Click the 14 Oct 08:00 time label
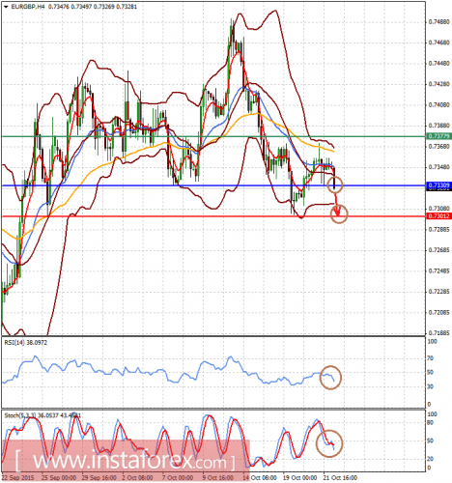Image resolution: width=452 pixels, height=483 pixels. (x=260, y=477)
